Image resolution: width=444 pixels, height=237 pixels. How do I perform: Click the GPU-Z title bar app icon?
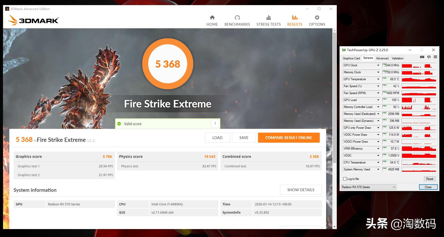pos(344,50)
